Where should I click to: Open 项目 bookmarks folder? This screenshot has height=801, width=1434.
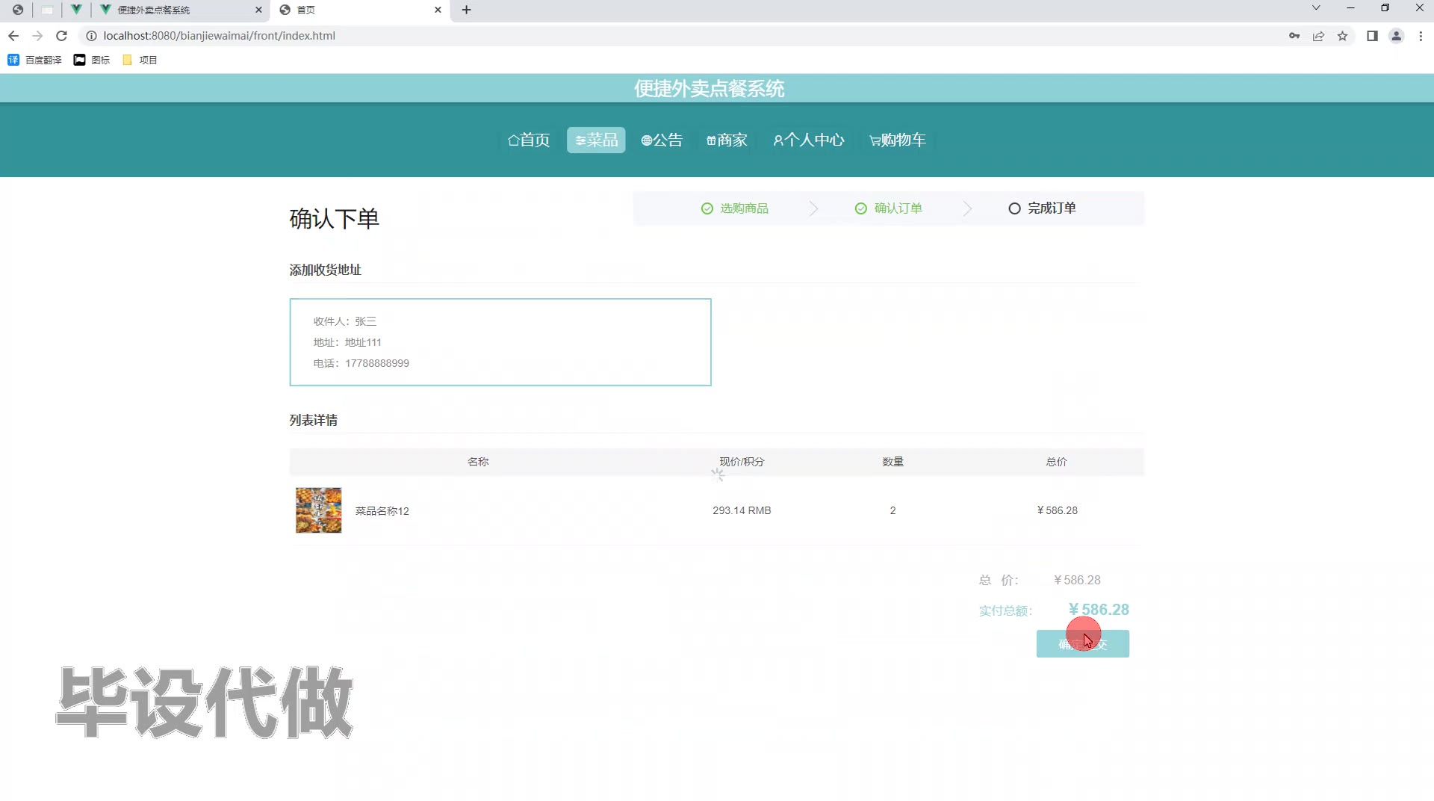click(x=139, y=60)
